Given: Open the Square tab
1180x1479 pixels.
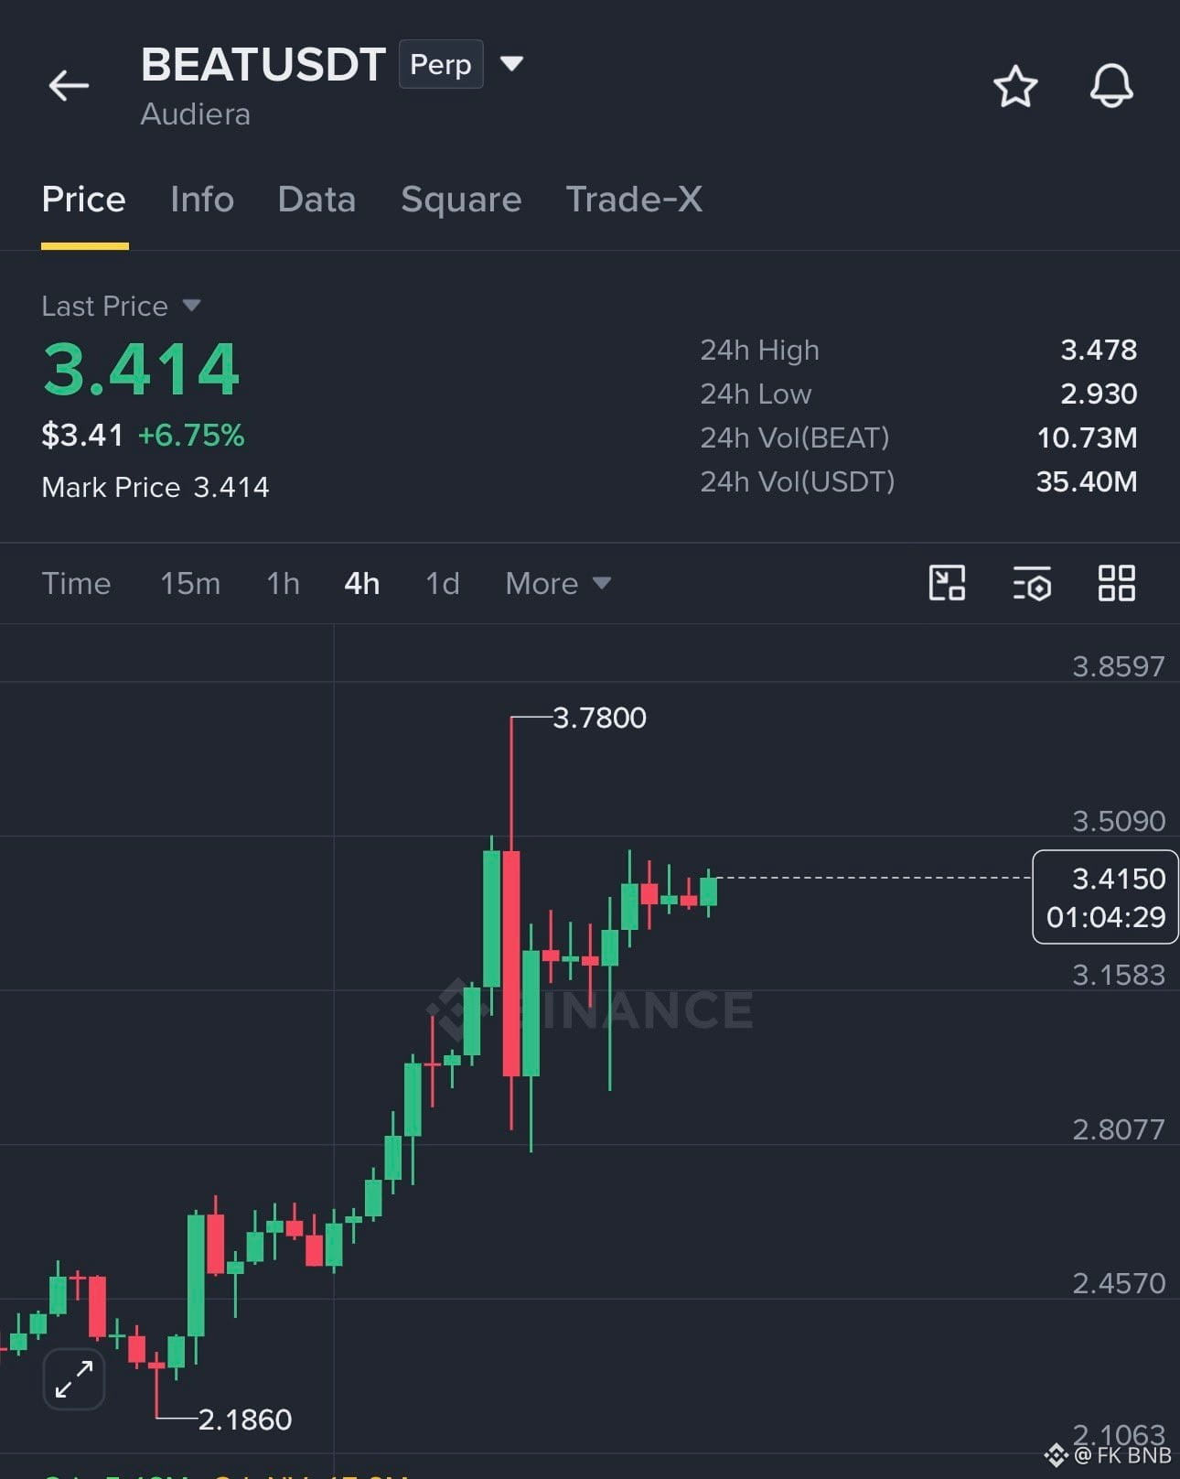Looking at the screenshot, I should pyautogui.click(x=461, y=200).
